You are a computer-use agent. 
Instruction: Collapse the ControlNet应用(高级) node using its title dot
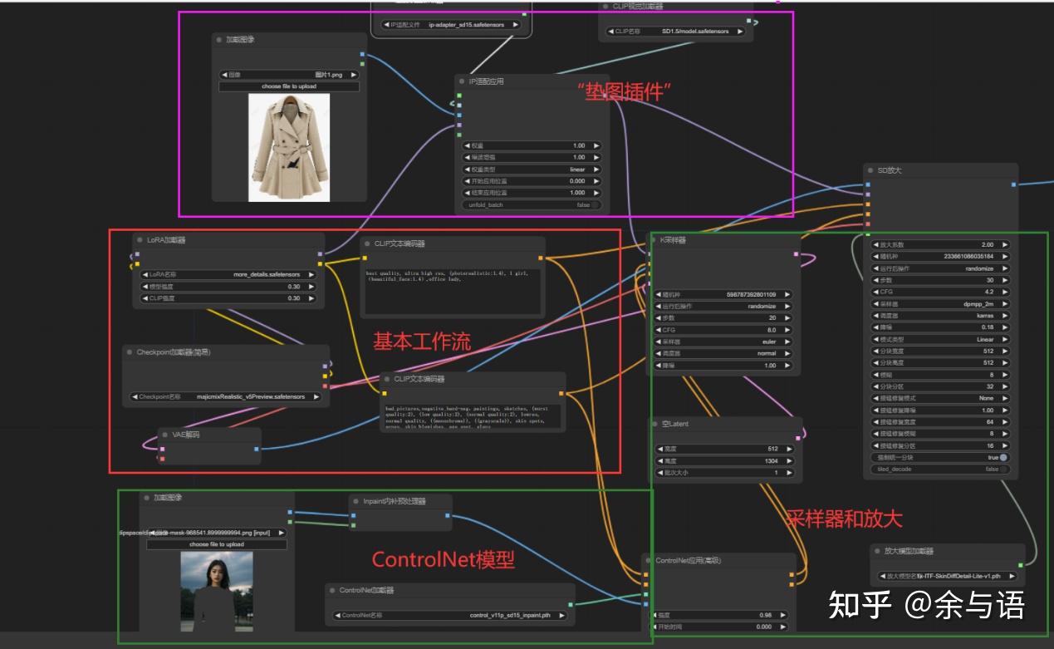[x=648, y=561]
